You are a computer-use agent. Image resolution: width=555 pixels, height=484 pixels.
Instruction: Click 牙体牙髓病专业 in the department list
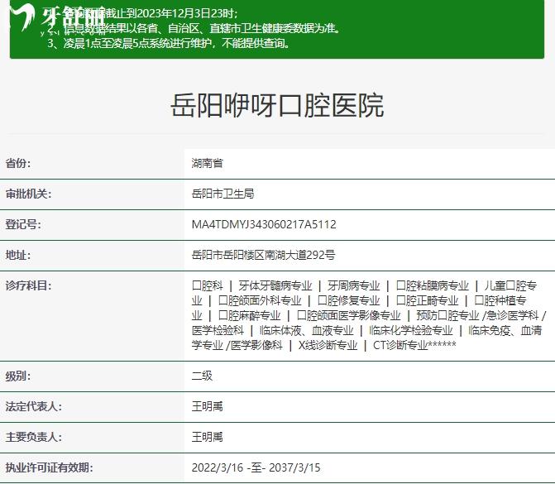[x=275, y=285]
